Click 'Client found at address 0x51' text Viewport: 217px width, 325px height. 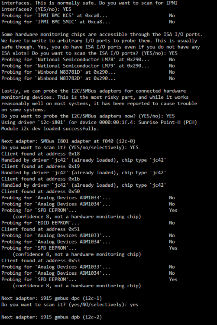point(40,229)
